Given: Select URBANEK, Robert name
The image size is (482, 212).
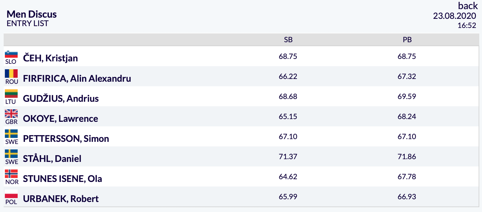Looking at the screenshot, I should pyautogui.click(x=61, y=199).
